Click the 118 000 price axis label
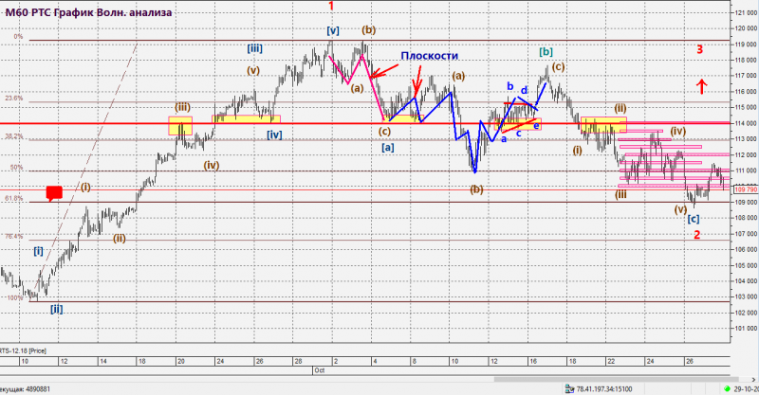This screenshot has width=759, height=395. [x=746, y=60]
